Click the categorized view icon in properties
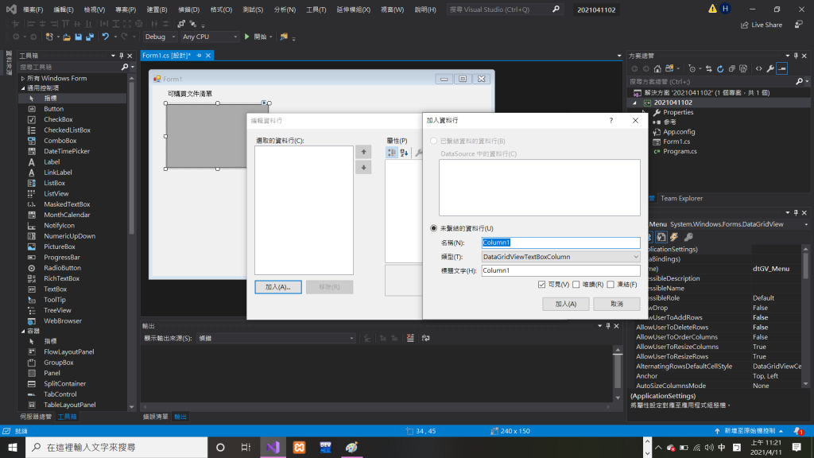814x458 pixels. tap(391, 153)
